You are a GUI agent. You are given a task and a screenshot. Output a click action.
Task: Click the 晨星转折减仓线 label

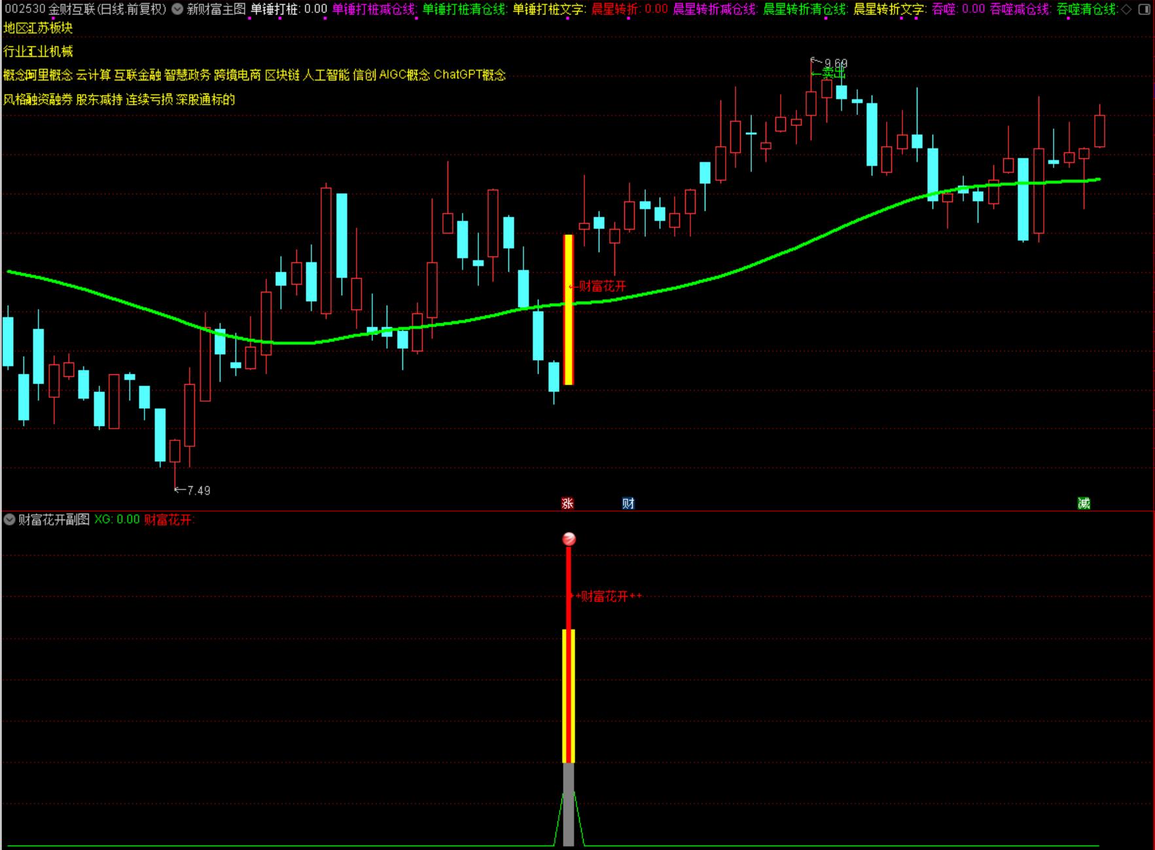pyautogui.click(x=715, y=9)
